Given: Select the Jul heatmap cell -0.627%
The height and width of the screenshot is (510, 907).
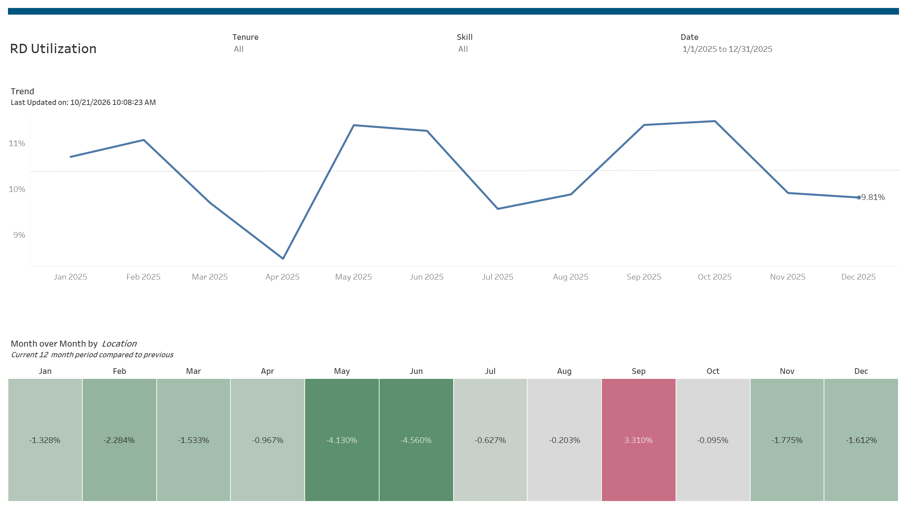Looking at the screenshot, I should [x=490, y=440].
